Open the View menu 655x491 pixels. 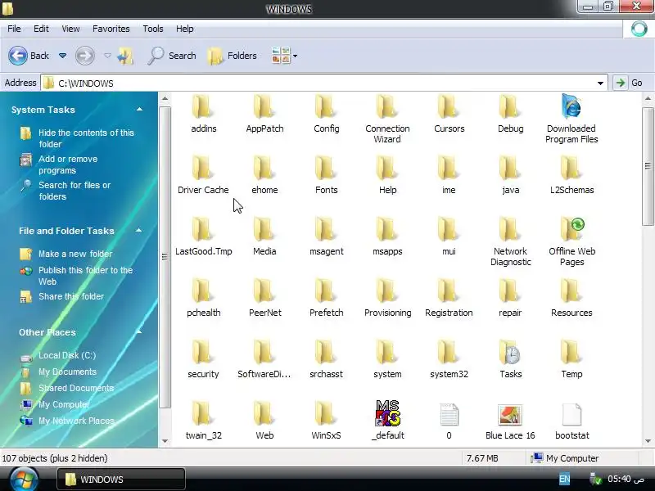tap(70, 29)
